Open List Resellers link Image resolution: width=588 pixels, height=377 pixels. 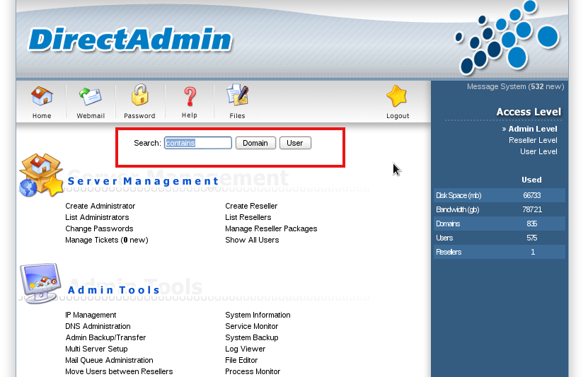point(248,217)
